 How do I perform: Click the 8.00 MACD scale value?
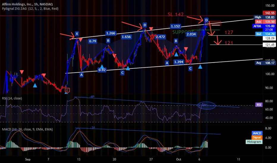click(268, 128)
